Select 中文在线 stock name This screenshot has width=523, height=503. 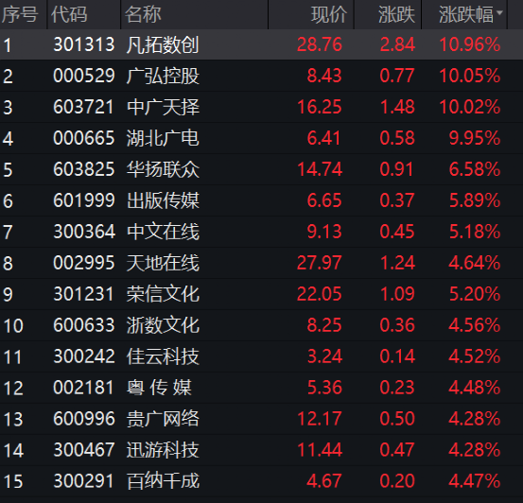click(x=163, y=232)
